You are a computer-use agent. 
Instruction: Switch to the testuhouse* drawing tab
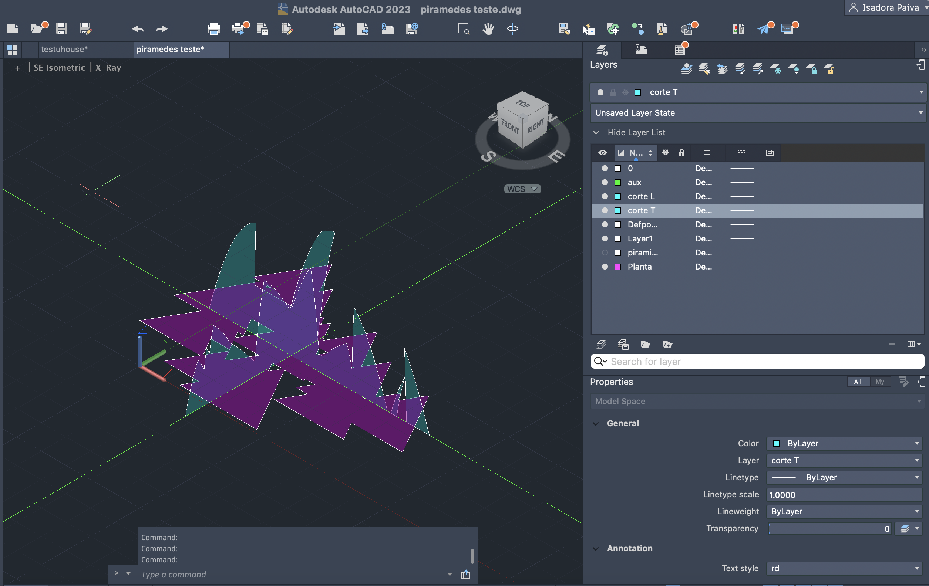point(64,49)
